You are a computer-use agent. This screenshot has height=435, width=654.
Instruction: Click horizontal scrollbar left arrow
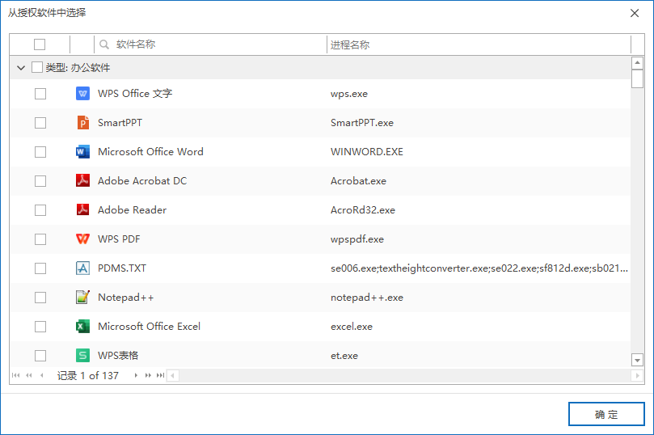click(x=173, y=375)
